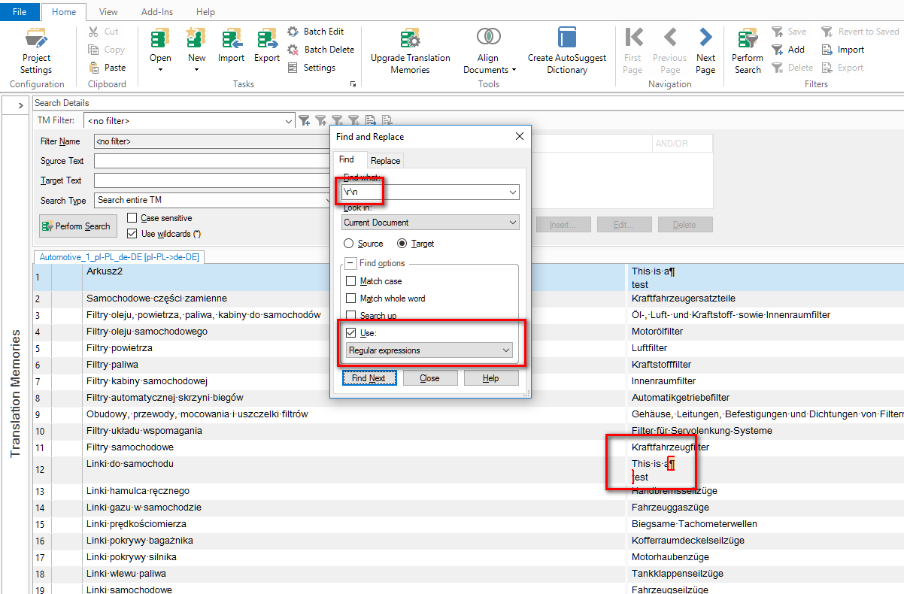Click Help button in Find and Replace

(491, 377)
